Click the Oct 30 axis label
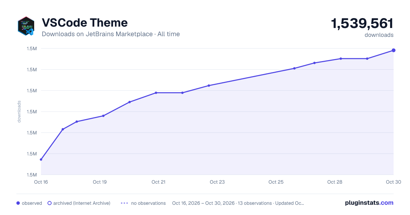The image size is (410, 215). tap(393, 182)
